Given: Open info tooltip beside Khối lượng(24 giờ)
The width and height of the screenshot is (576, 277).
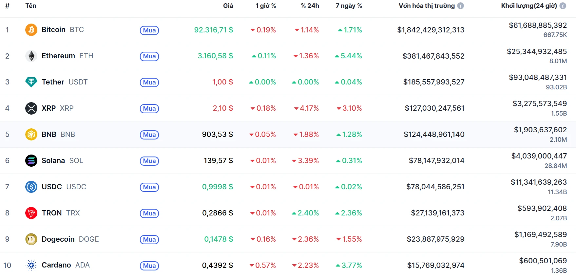Looking at the screenshot, I should point(563,6).
